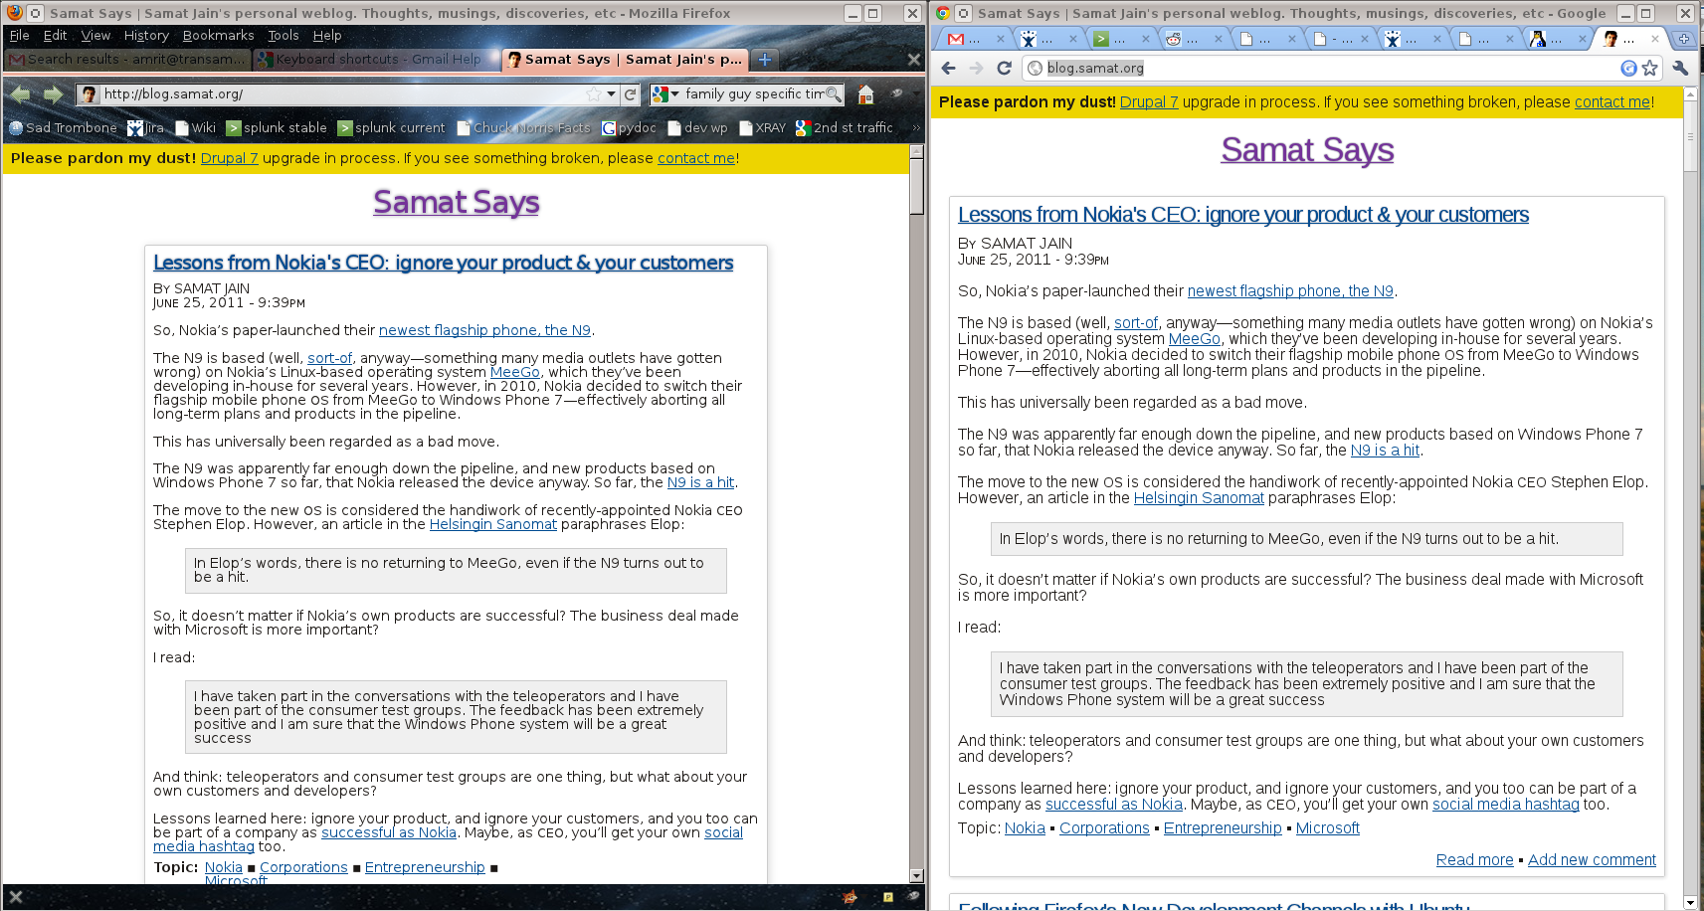Click Firefox's green forward arrow

coord(54,94)
